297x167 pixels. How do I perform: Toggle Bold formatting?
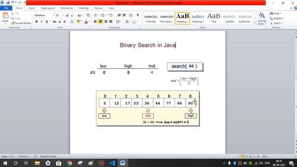37,22
